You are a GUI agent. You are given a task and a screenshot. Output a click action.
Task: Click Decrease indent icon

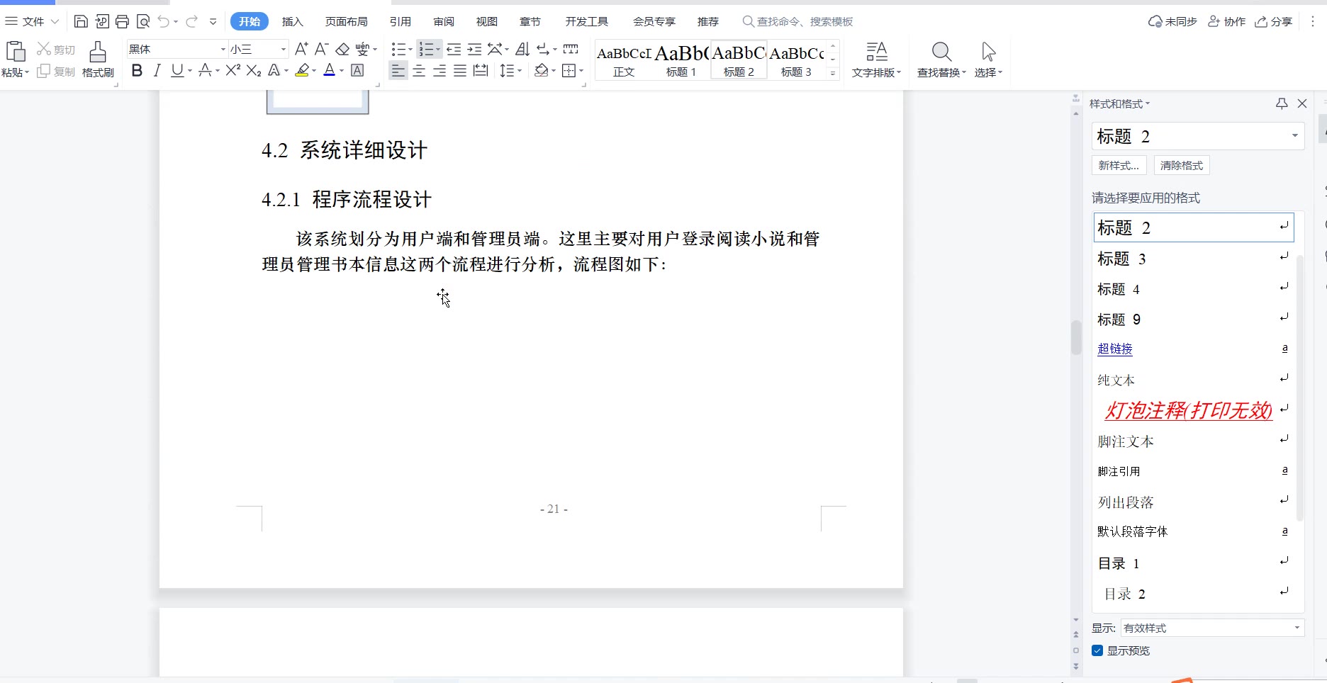454,49
